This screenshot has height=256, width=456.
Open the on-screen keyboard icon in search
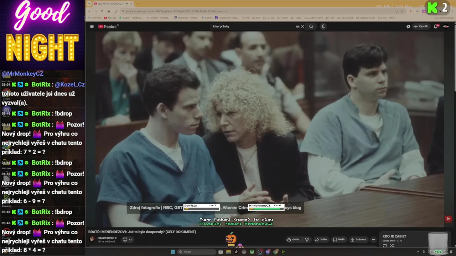pos(297,27)
